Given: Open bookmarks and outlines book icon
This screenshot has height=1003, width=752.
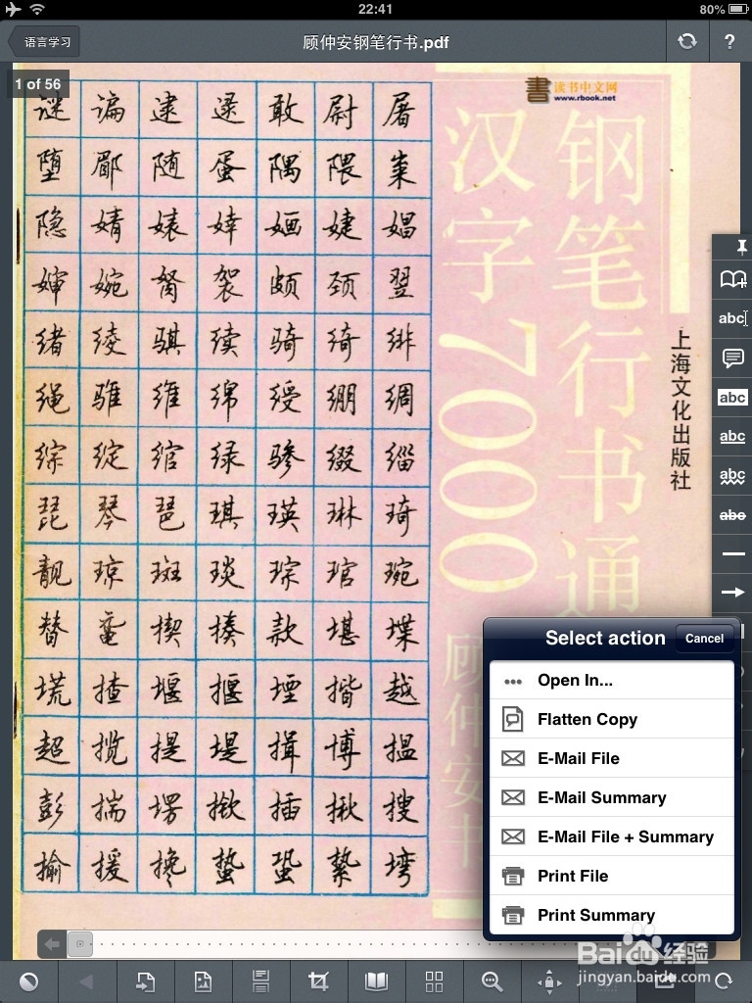Looking at the screenshot, I should pos(376,981).
